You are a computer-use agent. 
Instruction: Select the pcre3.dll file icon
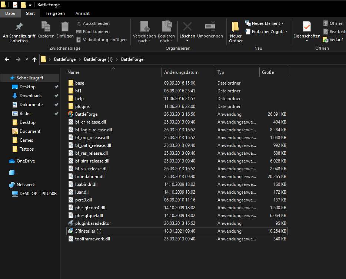(71, 200)
